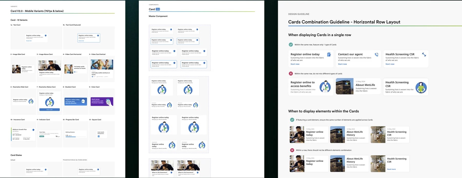Click the green check beside 'feature only 1 type of Cards'
Screen dimensions: 462x178
point(291,45)
